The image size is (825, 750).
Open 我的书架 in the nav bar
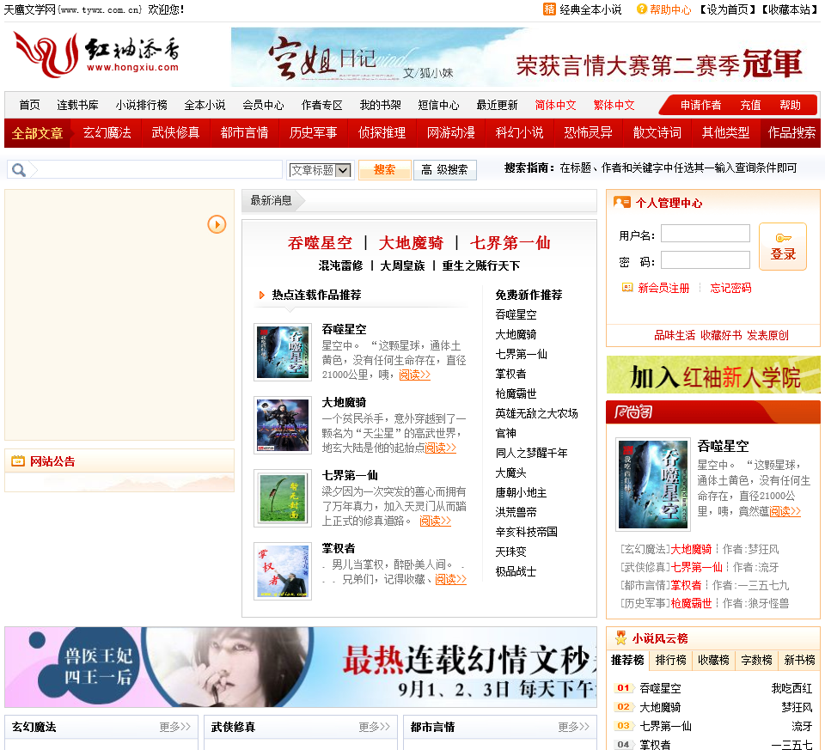point(381,105)
